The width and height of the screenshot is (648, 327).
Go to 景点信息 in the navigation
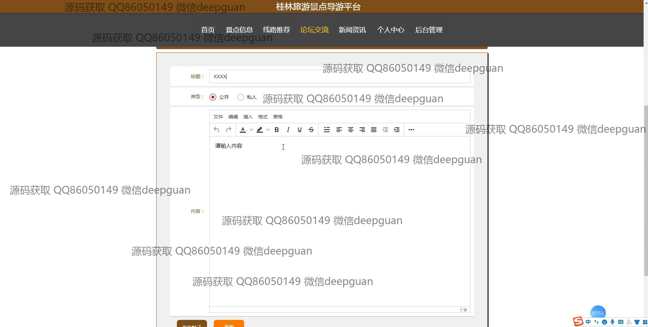(x=239, y=30)
